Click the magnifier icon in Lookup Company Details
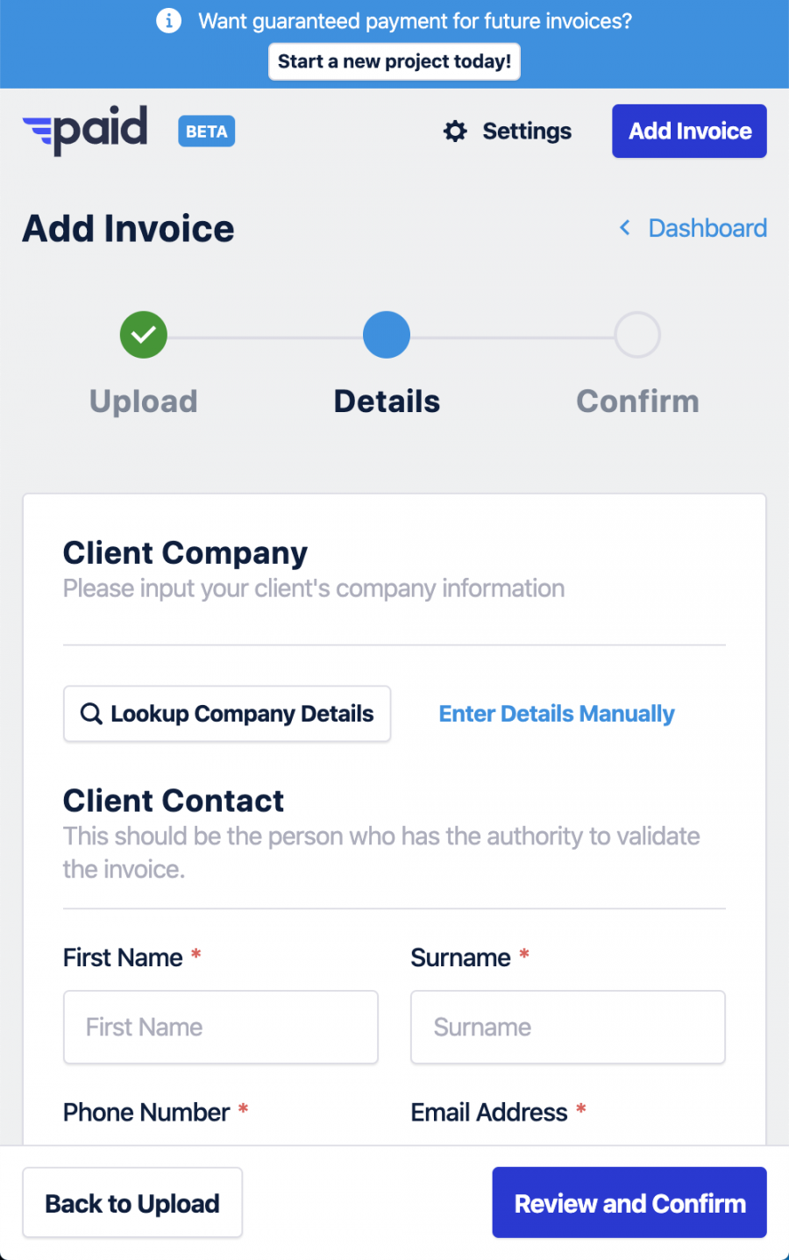Image resolution: width=789 pixels, height=1260 pixels. click(x=91, y=714)
